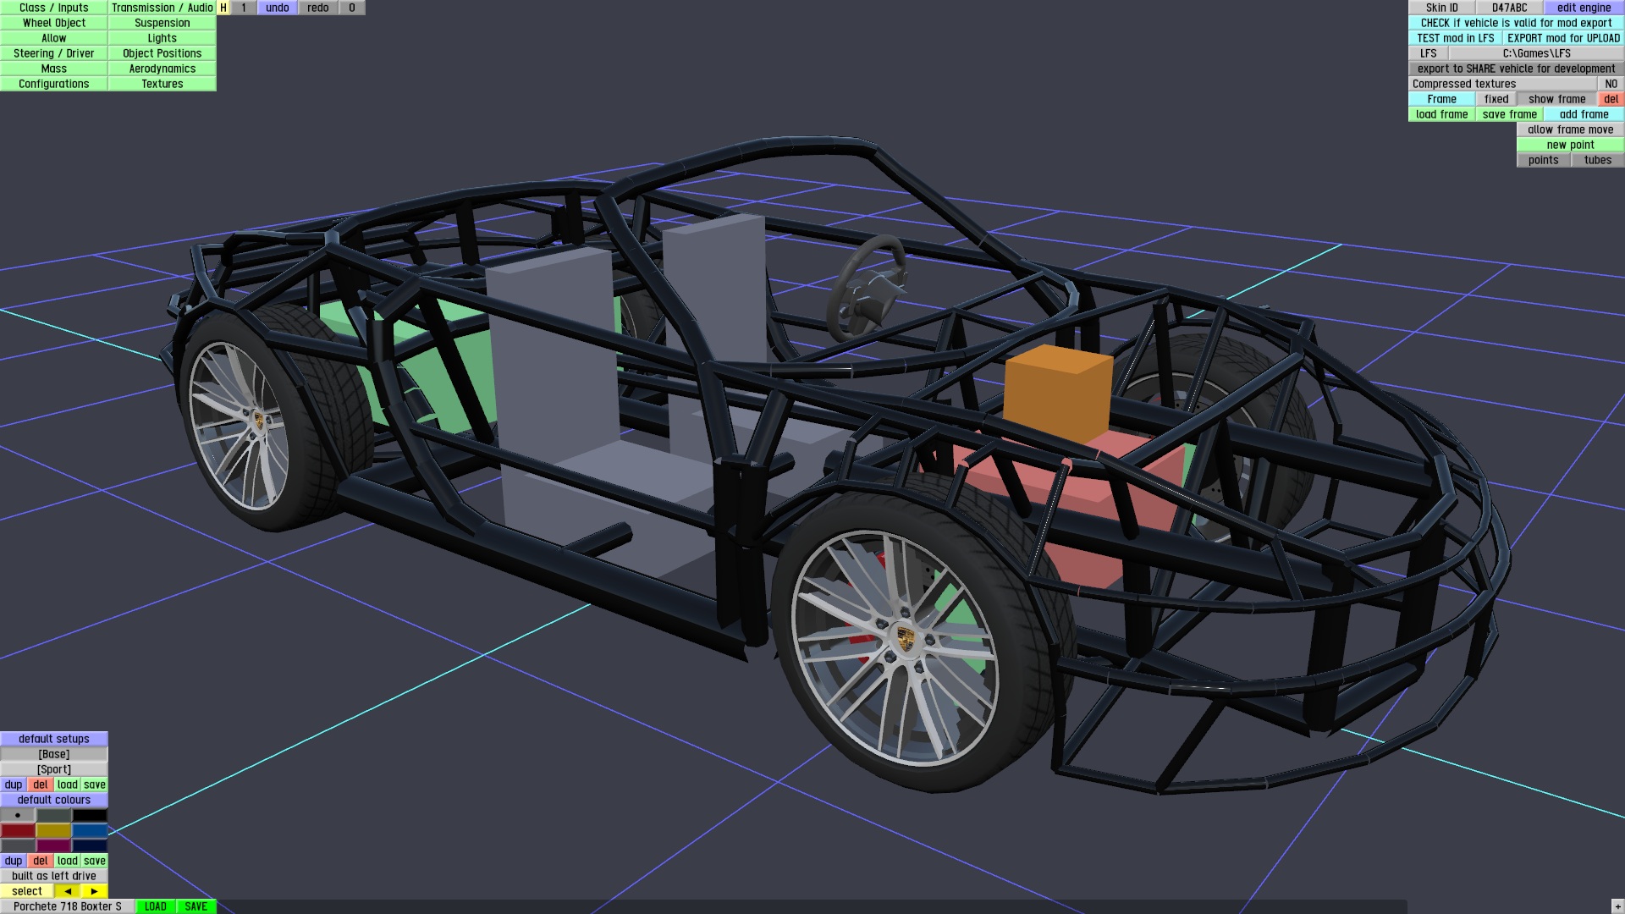Select the [Base] default setup
Image resolution: width=1625 pixels, height=914 pixels.
(x=54, y=754)
